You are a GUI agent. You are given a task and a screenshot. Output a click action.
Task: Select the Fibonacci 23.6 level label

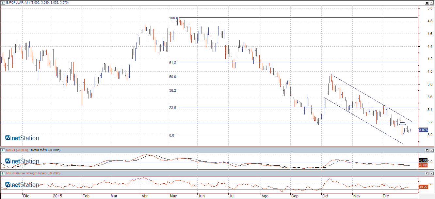tap(172, 108)
